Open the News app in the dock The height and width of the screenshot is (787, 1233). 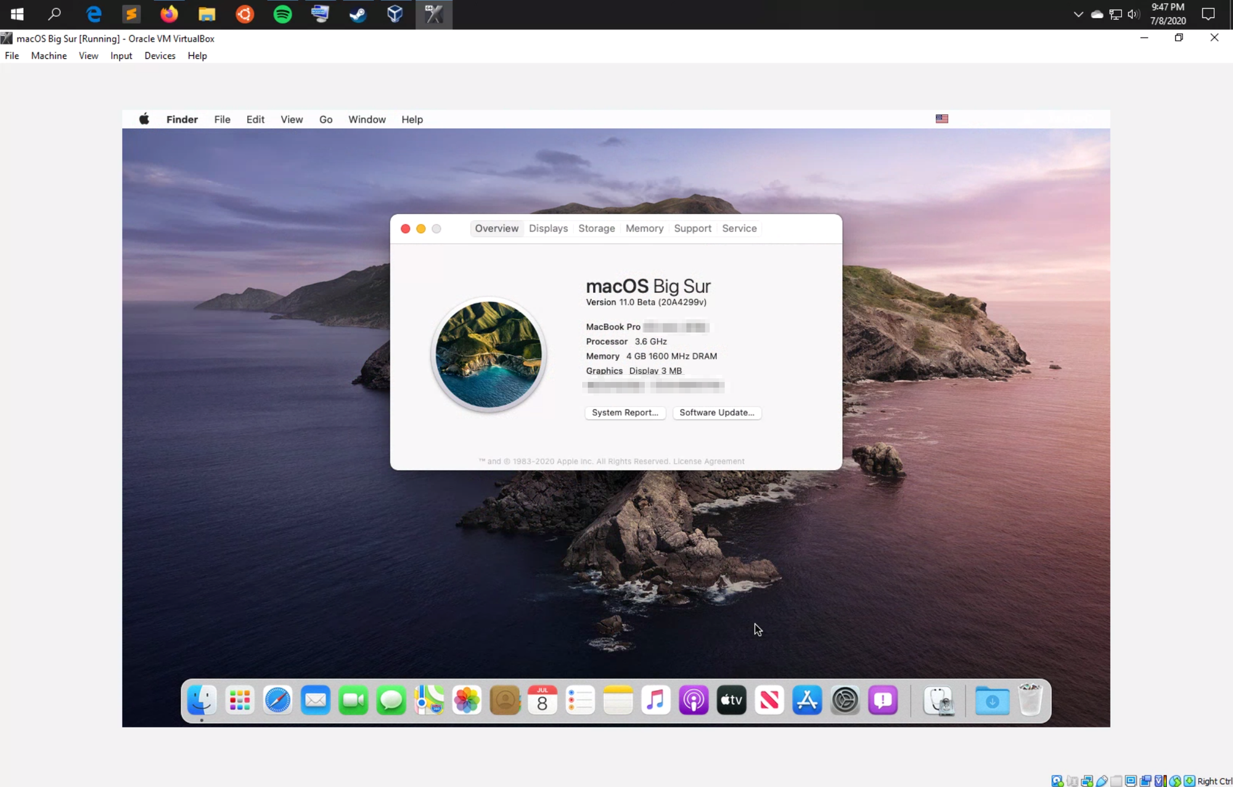pos(769,700)
